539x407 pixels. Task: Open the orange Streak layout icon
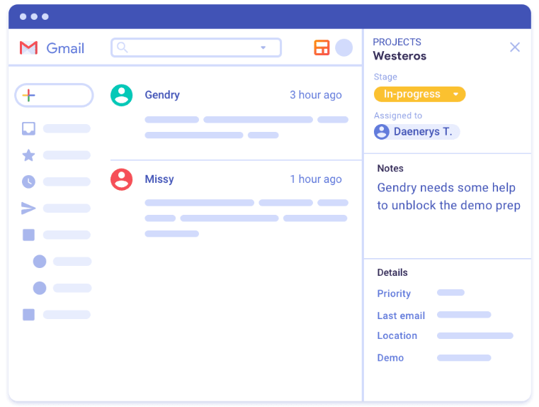tap(322, 48)
